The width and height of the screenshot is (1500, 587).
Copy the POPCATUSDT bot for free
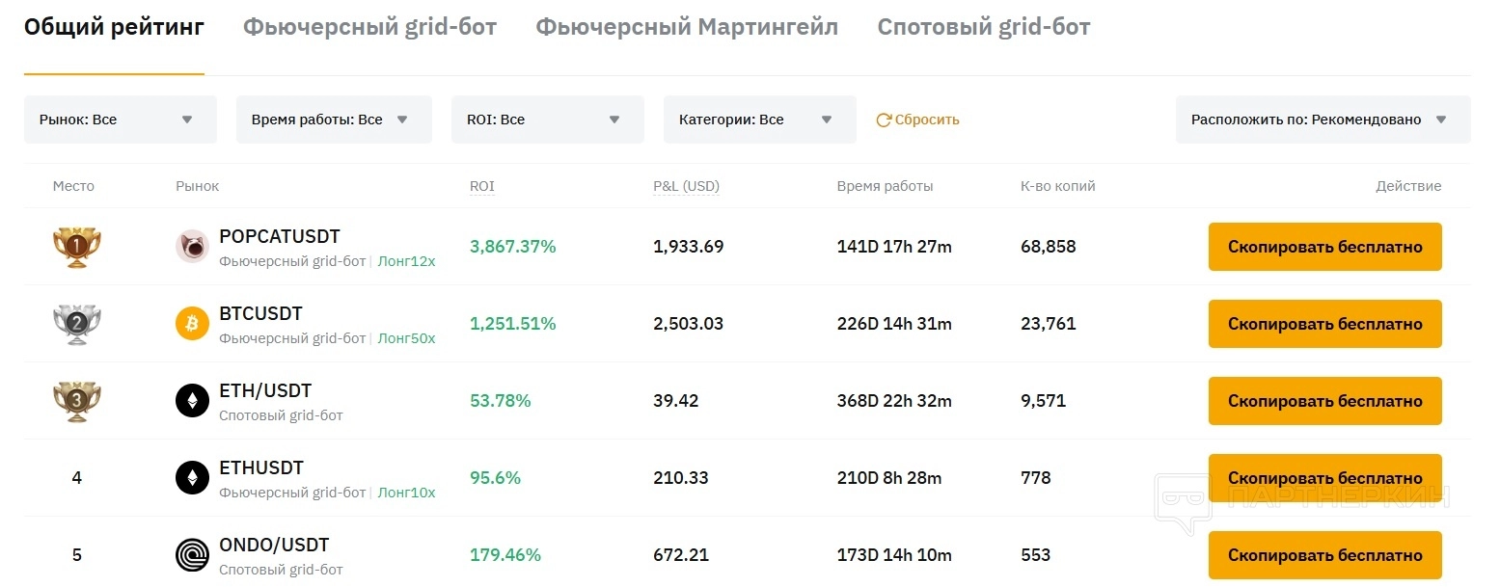(1324, 247)
